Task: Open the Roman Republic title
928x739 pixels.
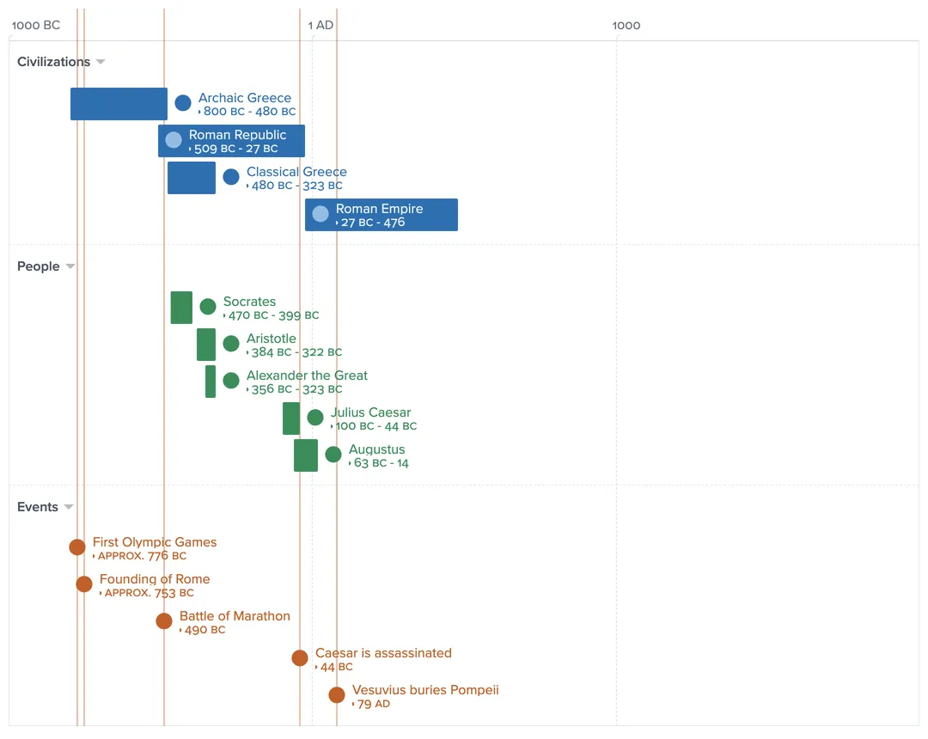Action: click(237, 135)
